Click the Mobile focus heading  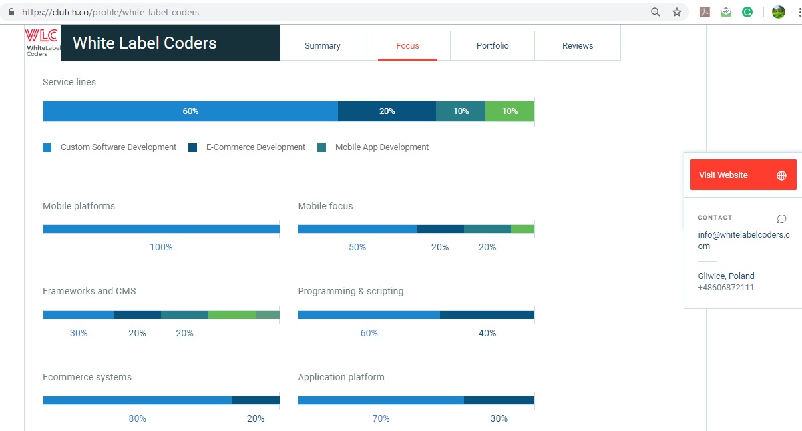pyautogui.click(x=325, y=206)
